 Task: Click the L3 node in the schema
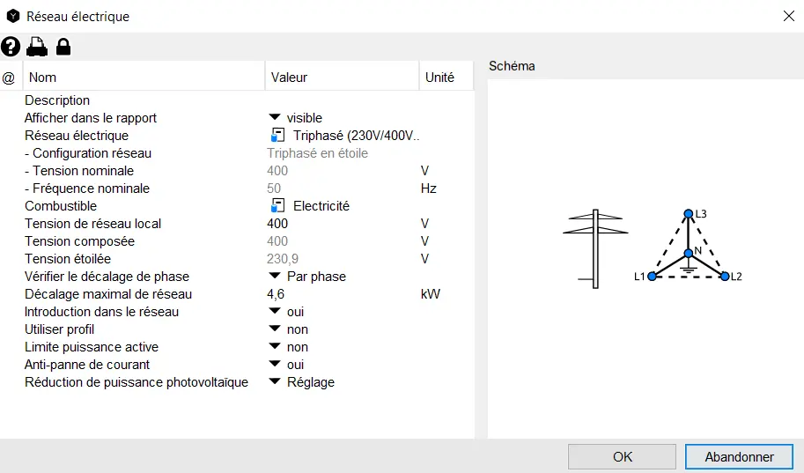pyautogui.click(x=689, y=214)
